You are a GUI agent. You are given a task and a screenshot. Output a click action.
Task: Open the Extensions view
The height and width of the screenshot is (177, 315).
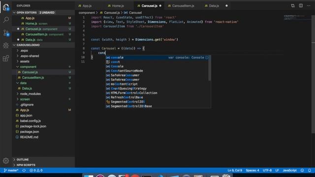click(6, 59)
